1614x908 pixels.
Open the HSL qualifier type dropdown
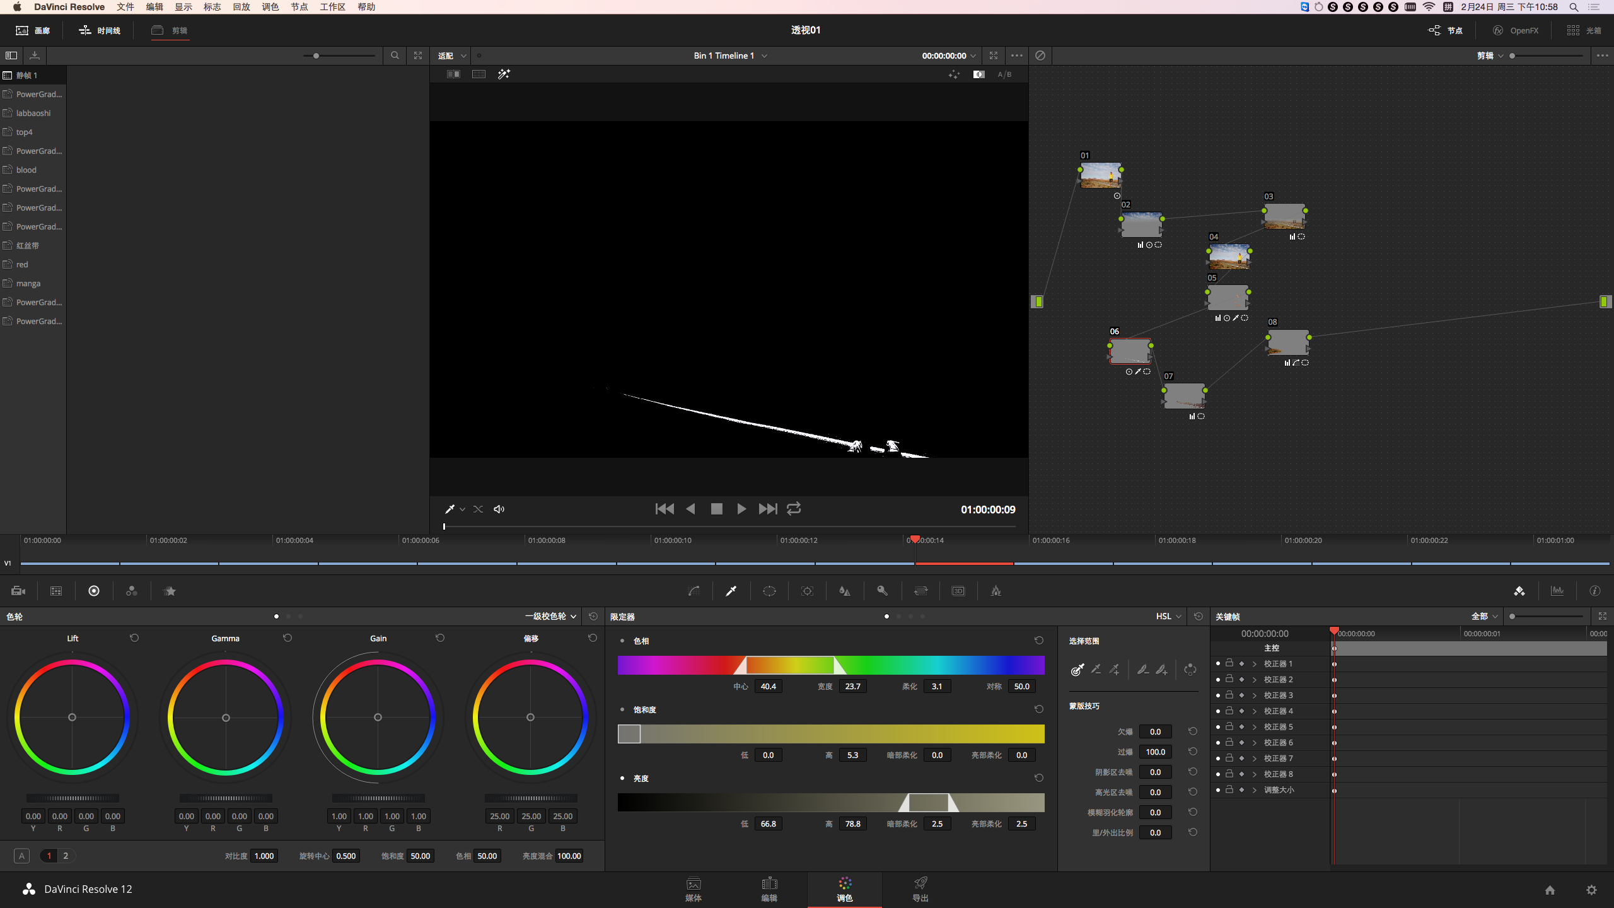tap(1168, 616)
